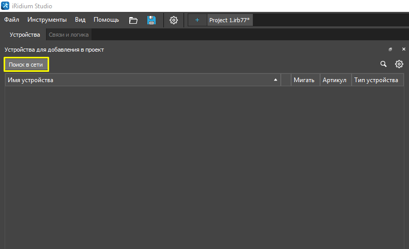Viewport: 409px width, 249px height.
Task: Add a new project with plus button
Action: tap(197, 20)
